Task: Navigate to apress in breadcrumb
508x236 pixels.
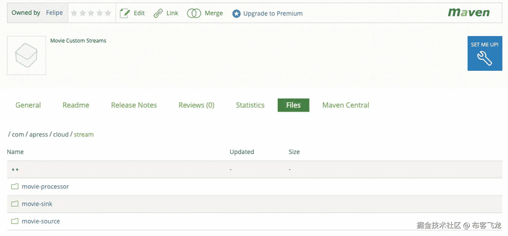Action: 39,135
